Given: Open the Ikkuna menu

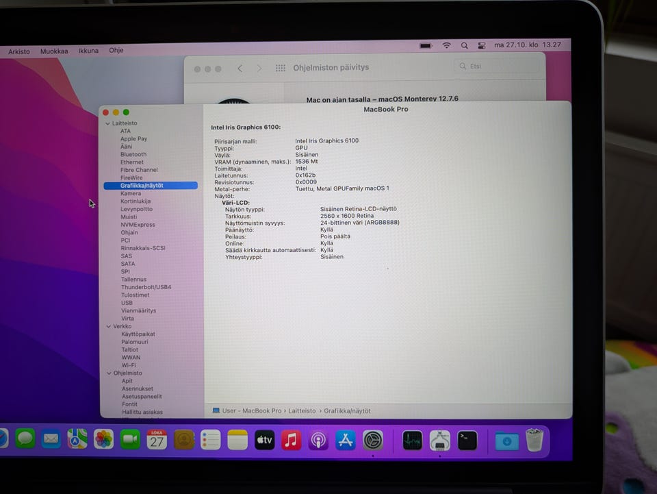Looking at the screenshot, I should point(88,51).
